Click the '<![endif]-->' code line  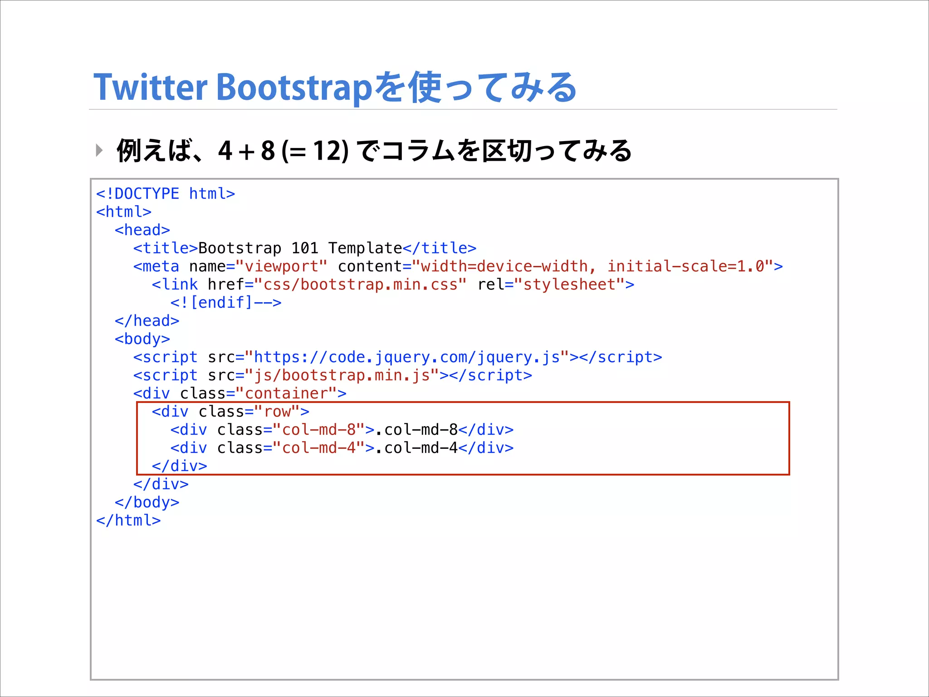[226, 303]
